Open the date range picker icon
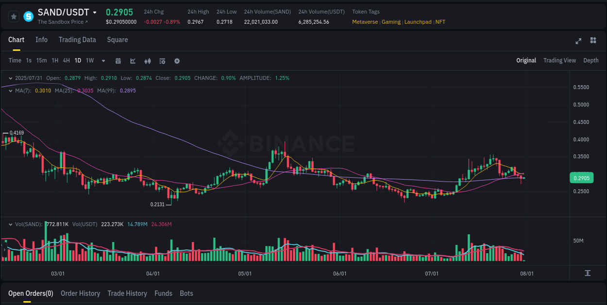Viewport: 607px width, 305px height. click(x=118, y=61)
